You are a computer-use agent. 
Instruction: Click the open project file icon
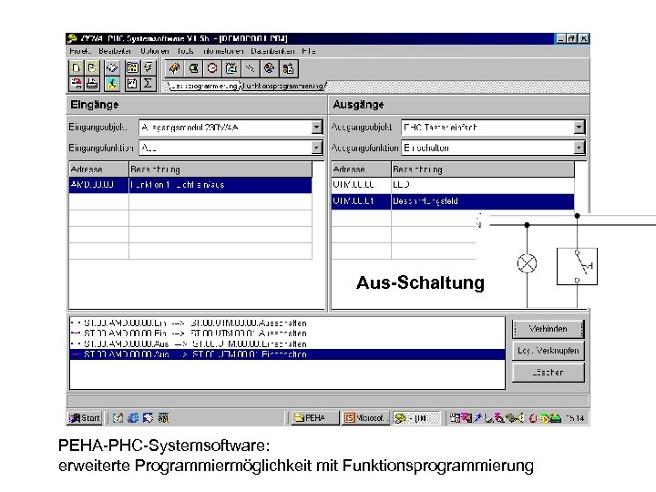tap(92, 67)
